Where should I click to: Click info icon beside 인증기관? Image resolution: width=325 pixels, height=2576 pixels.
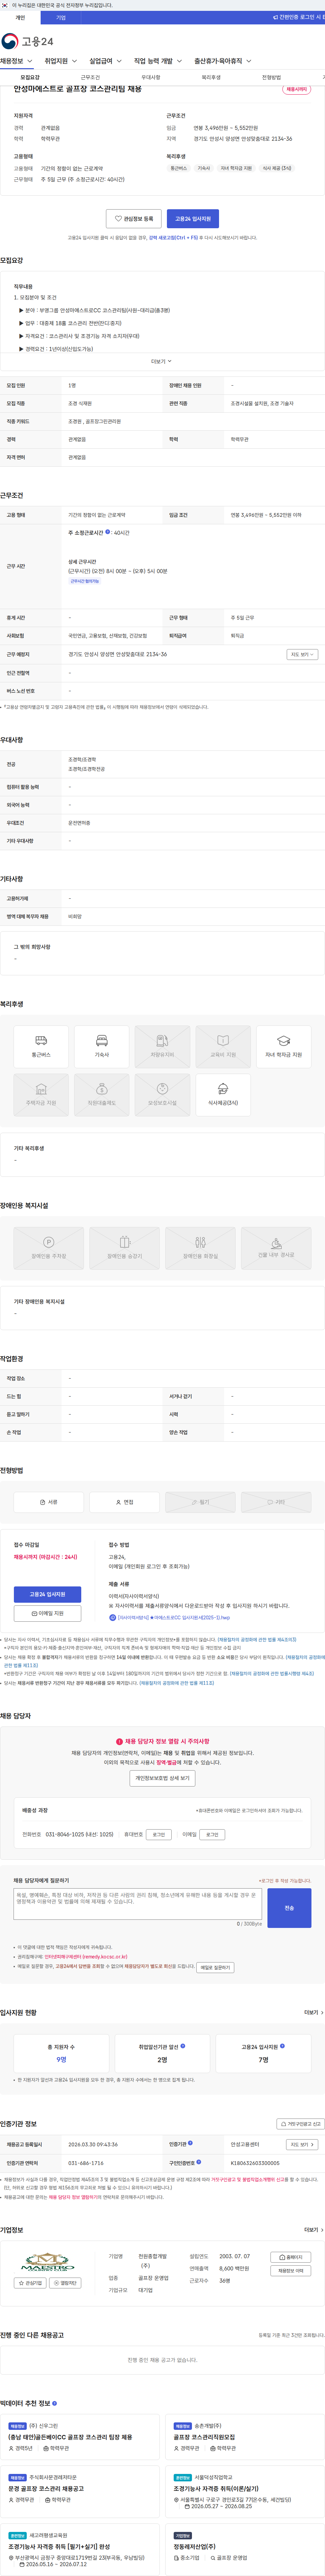click(x=190, y=2143)
